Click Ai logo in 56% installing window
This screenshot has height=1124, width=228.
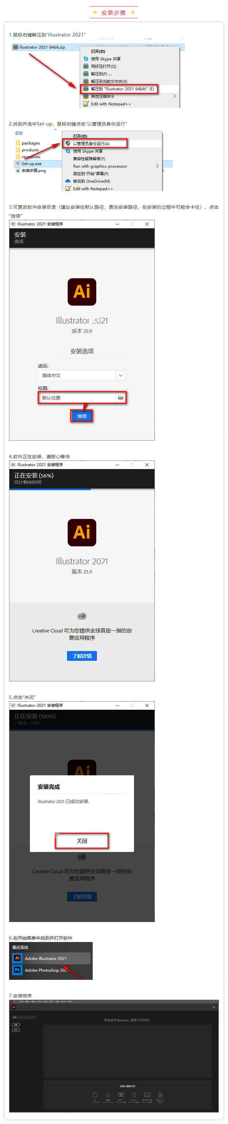point(82,532)
